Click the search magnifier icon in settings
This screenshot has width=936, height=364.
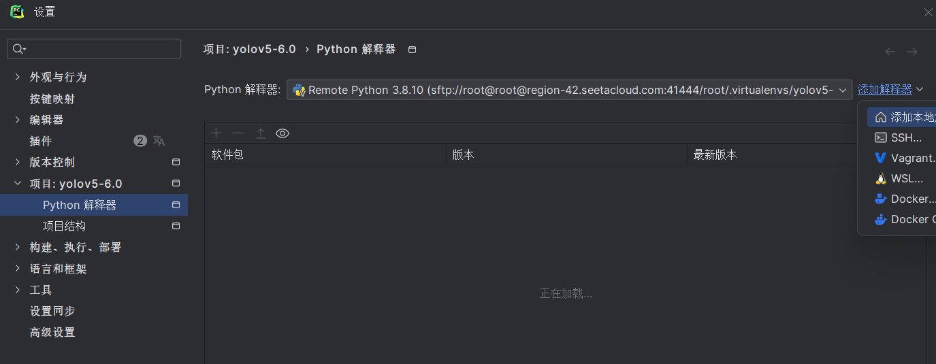point(19,49)
